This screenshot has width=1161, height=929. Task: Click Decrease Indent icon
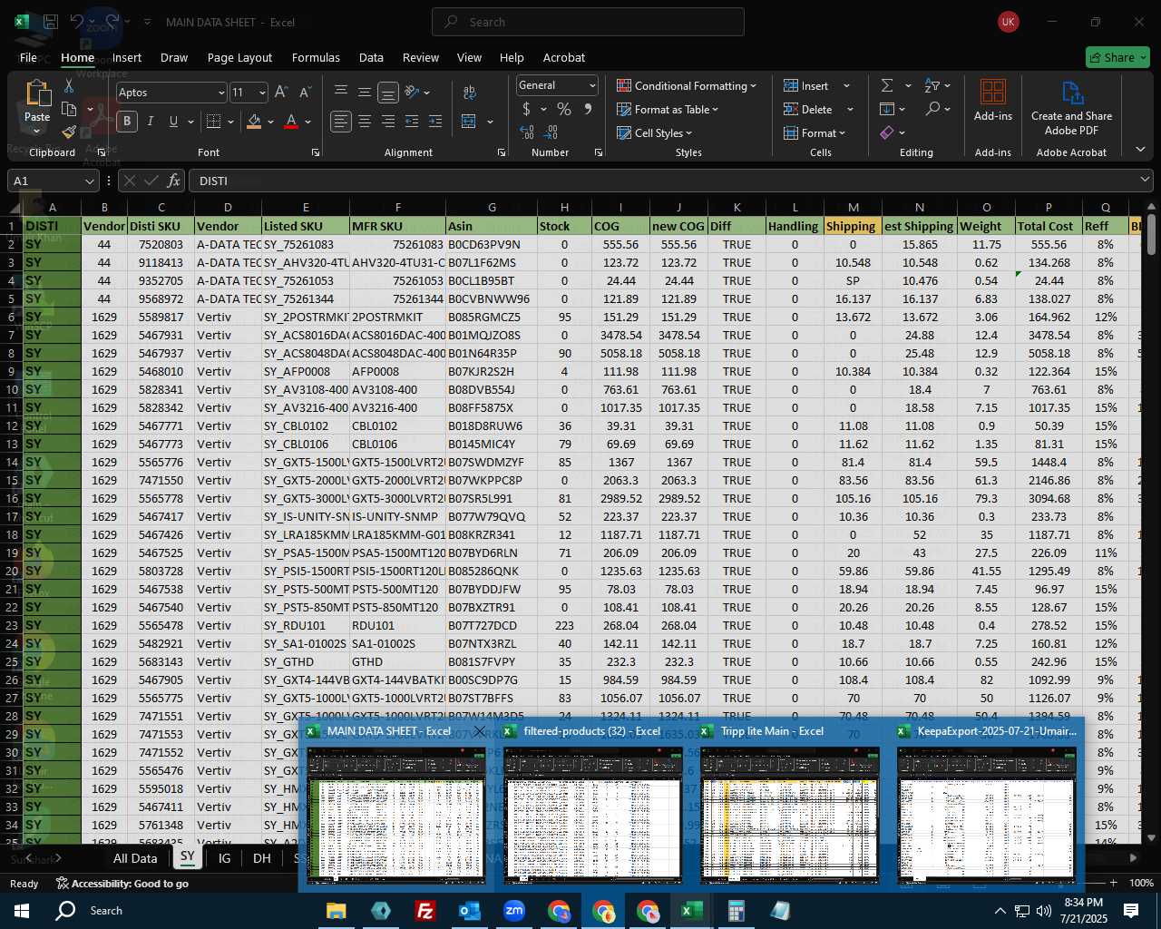pyautogui.click(x=412, y=121)
